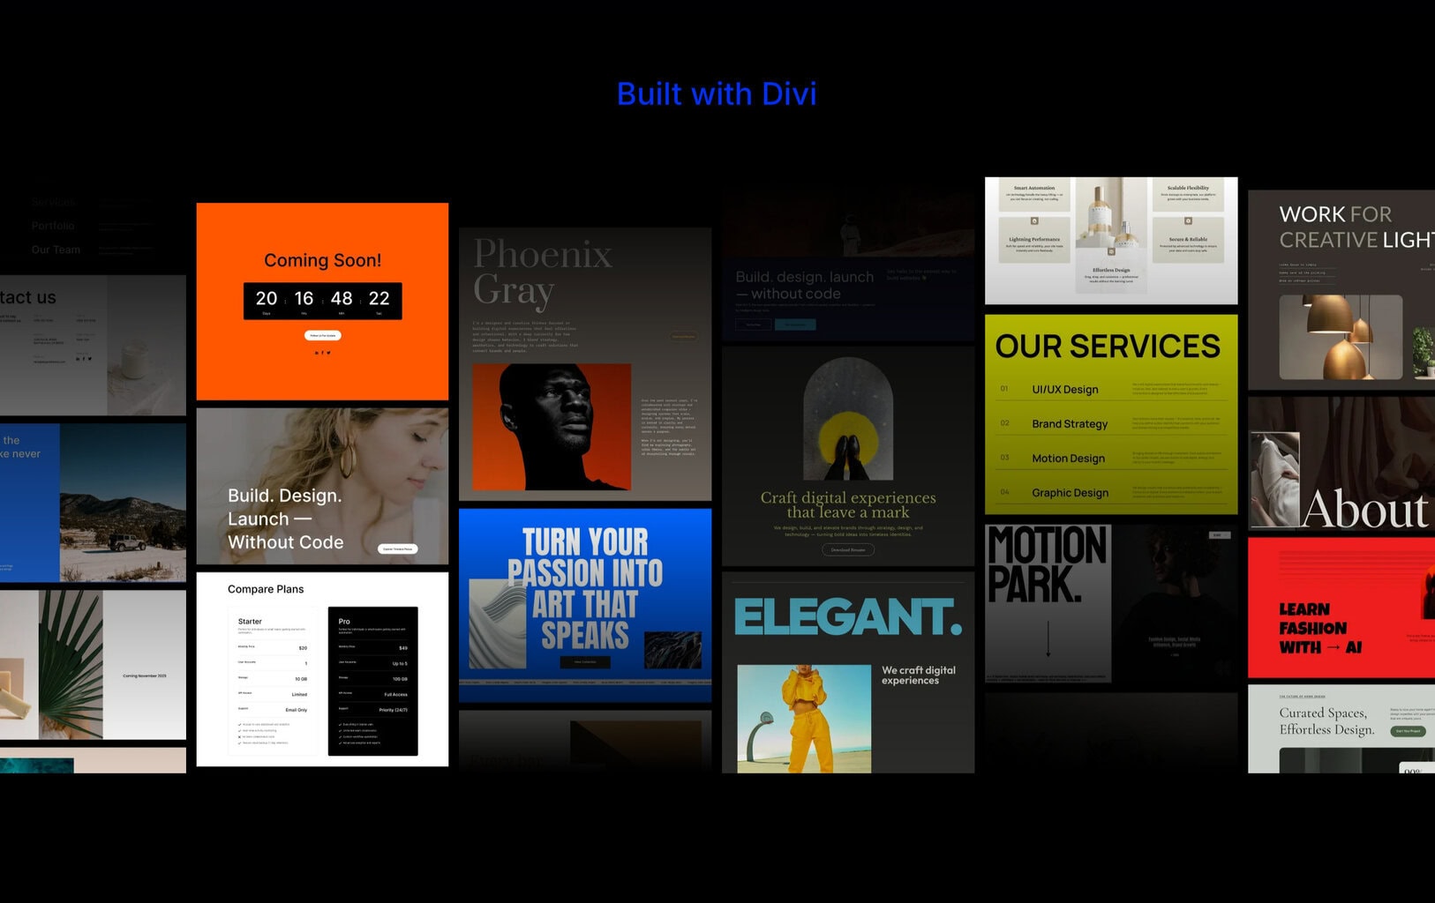1435x903 pixels.
Task: Open the mountain and jeep photo thumbnail
Action: click(x=93, y=503)
